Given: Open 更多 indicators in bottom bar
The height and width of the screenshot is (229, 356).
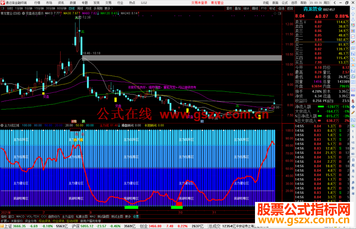Looking at the screenshot, I should point(128,217).
